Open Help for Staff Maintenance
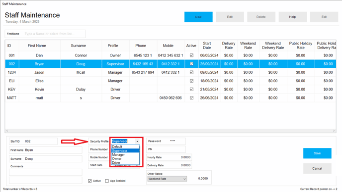Image resolution: width=342 pixels, height=192 pixels. point(292,17)
